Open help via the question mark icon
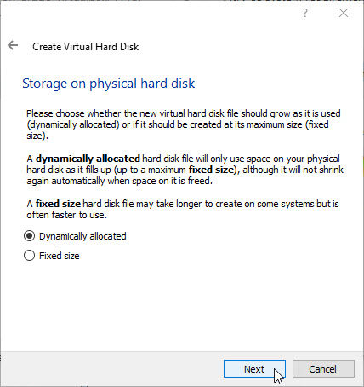This screenshot has height=387, width=364. click(x=305, y=13)
